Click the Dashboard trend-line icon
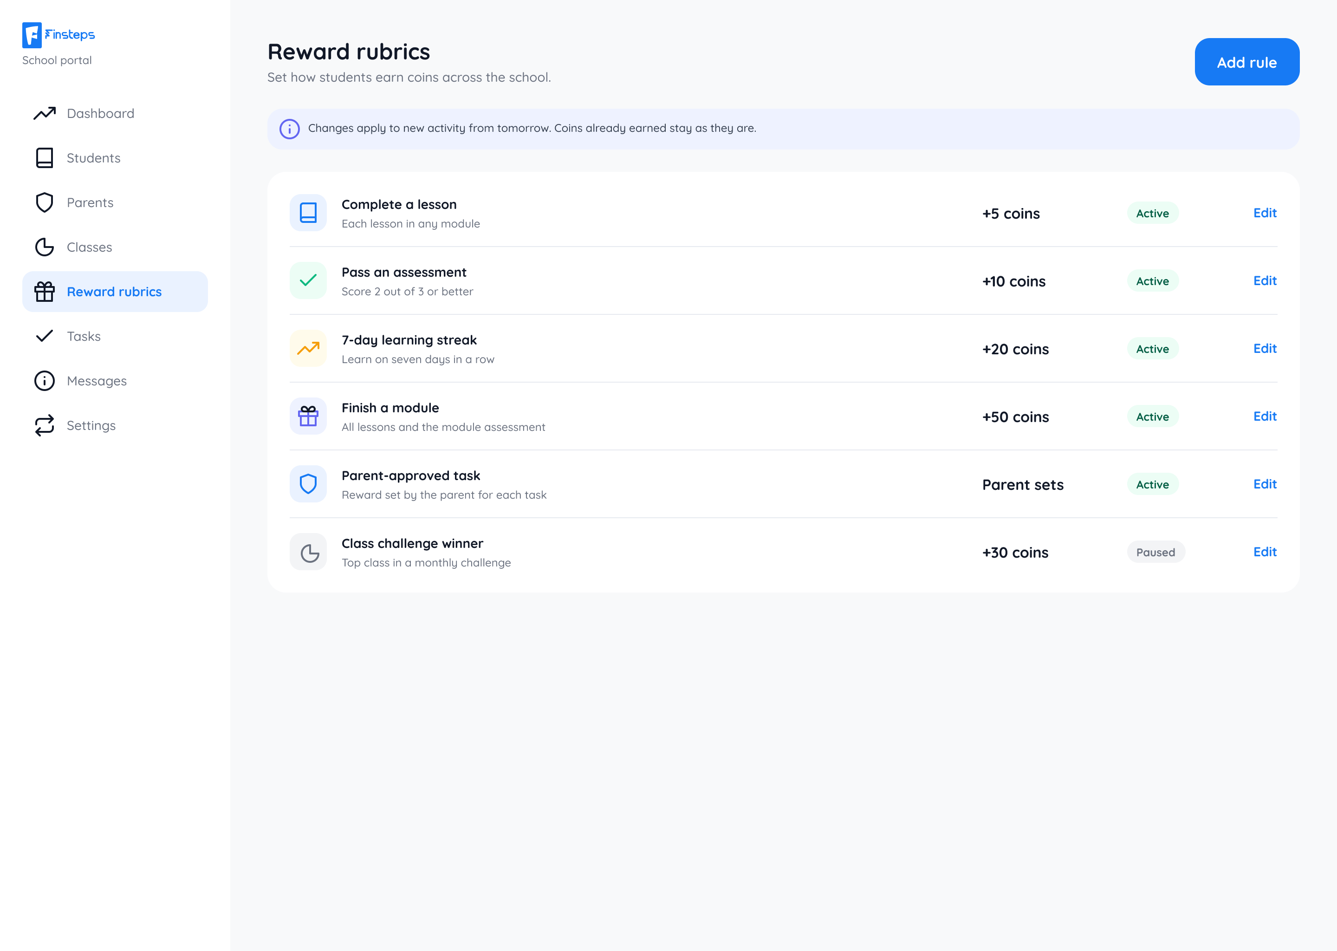Screen dimensions: 1337x951 click(45, 113)
